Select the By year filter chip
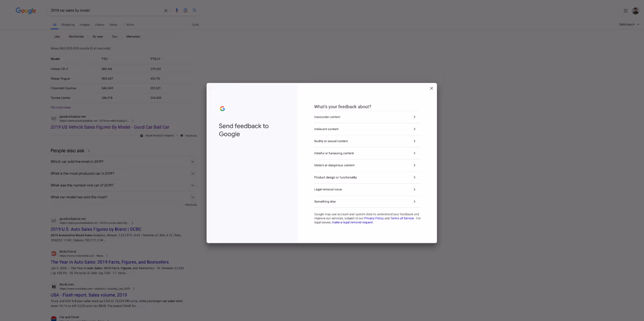644x321 pixels. click(98, 37)
